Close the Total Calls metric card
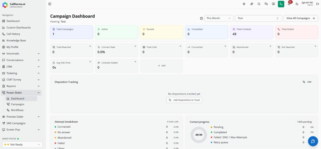 point(180,46)
